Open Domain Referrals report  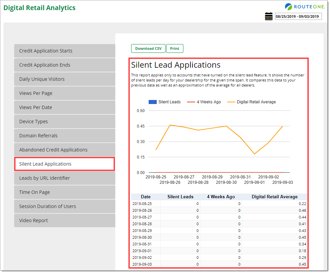tap(64, 136)
